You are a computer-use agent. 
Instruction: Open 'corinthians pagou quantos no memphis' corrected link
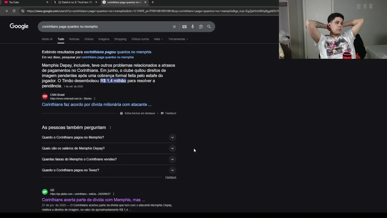[118, 52]
